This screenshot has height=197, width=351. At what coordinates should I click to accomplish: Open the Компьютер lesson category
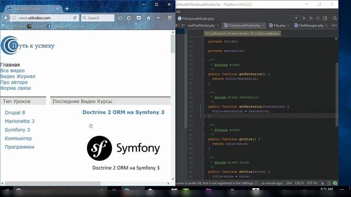pyautogui.click(x=18, y=138)
